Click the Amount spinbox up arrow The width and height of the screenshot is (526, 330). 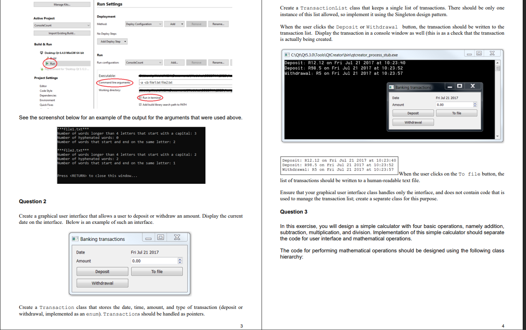click(180, 259)
